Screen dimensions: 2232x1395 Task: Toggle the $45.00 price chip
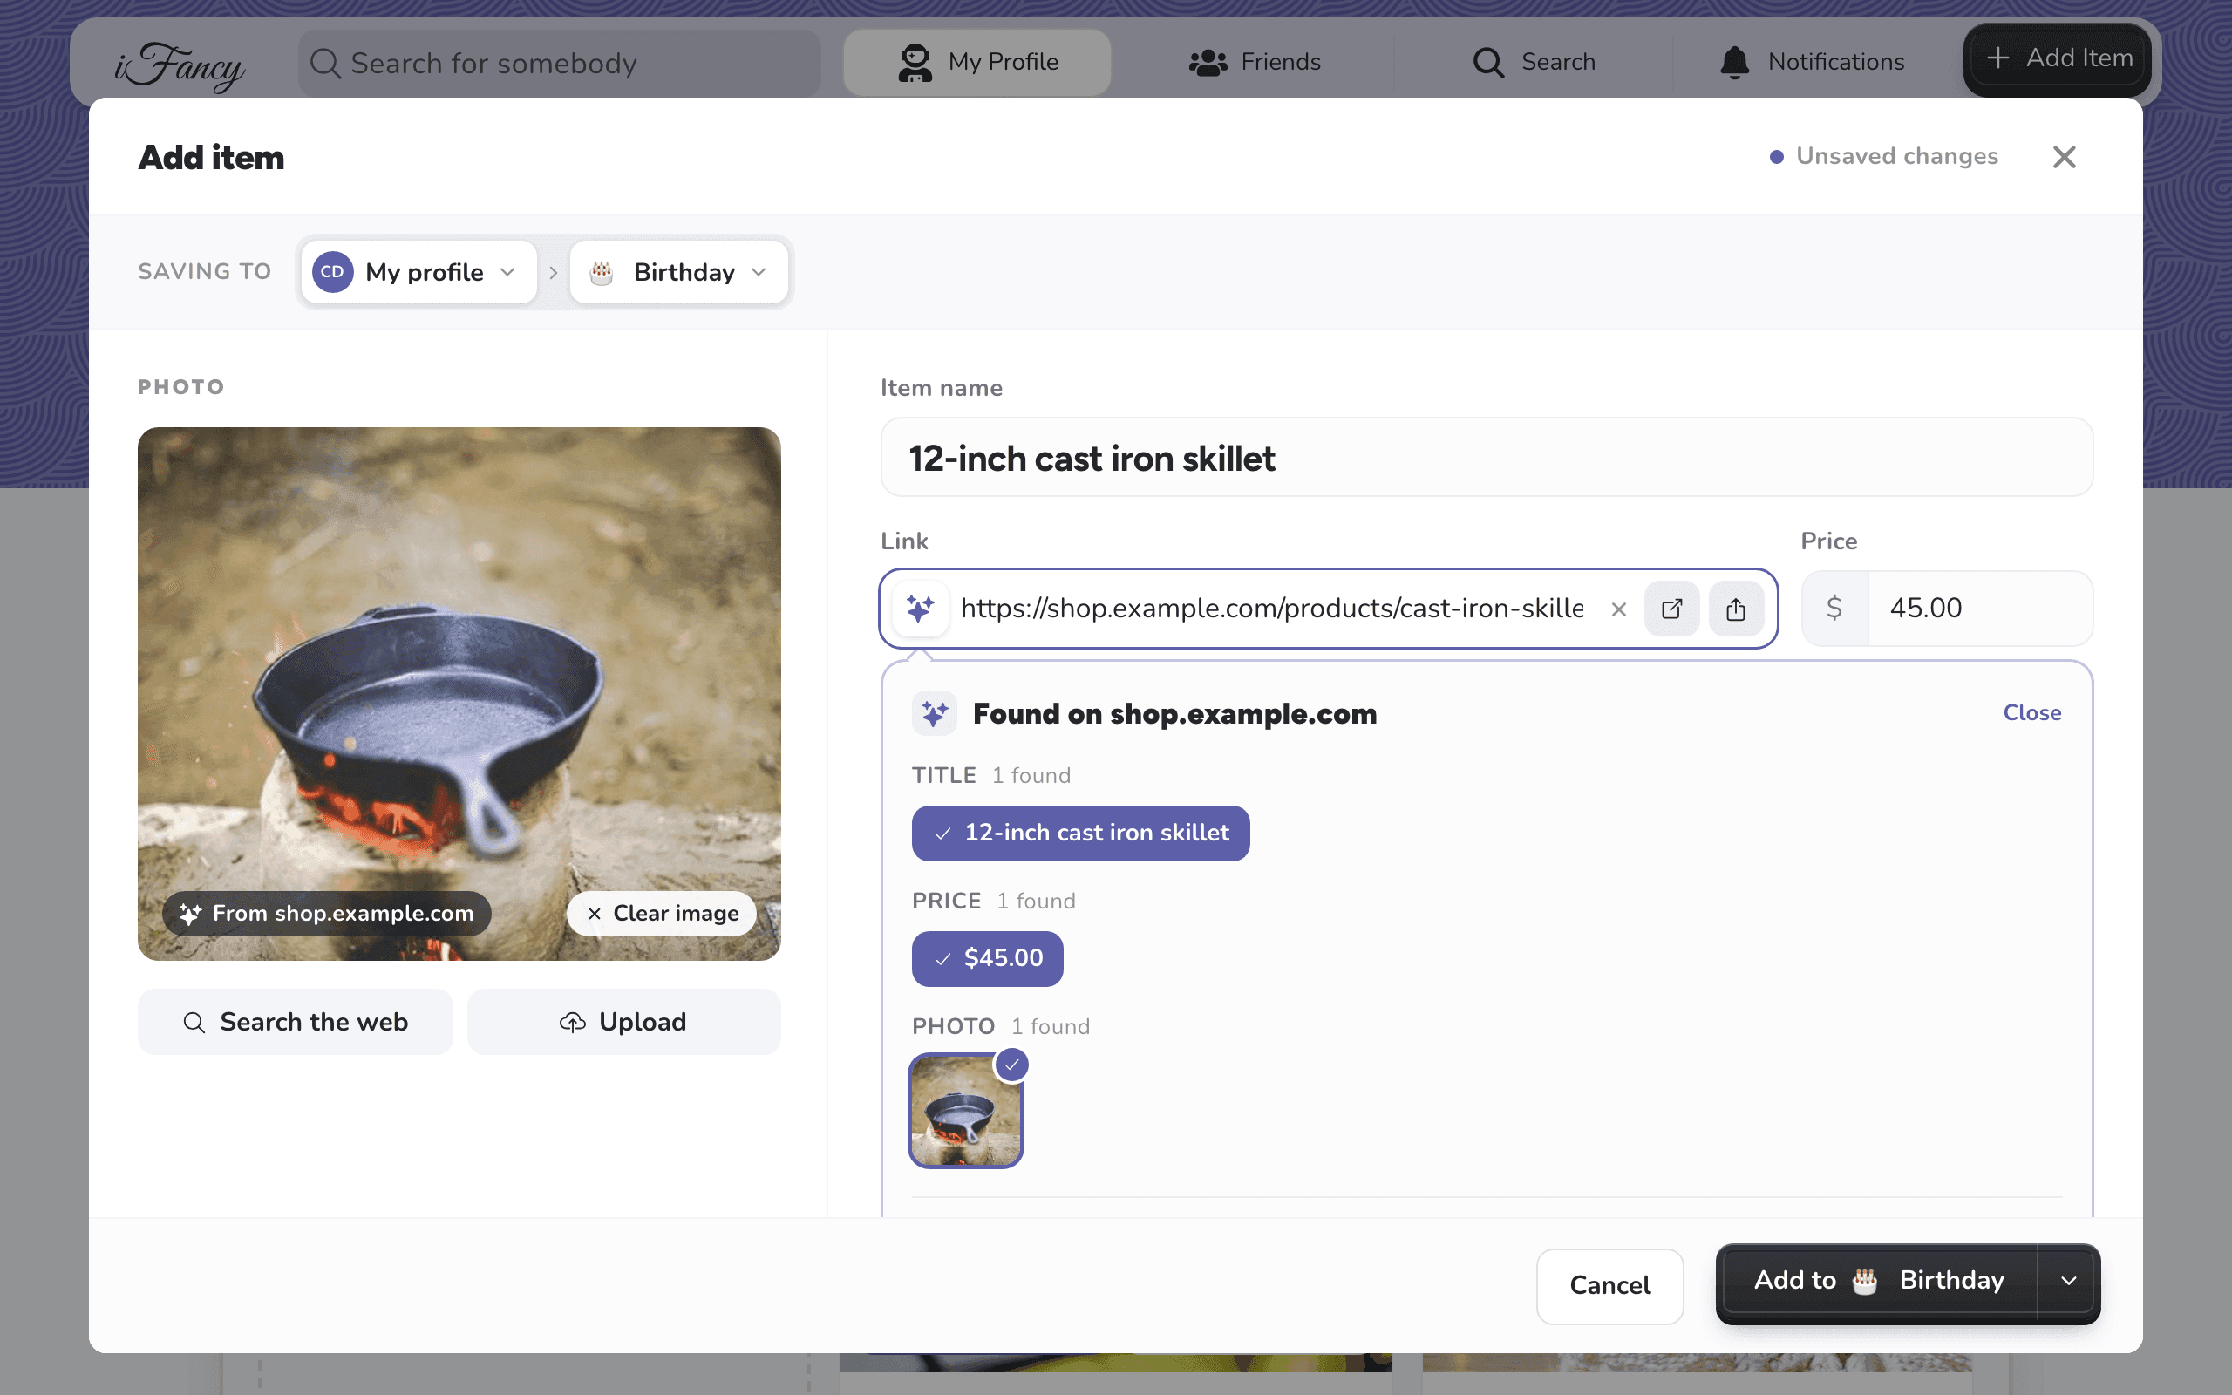pyautogui.click(x=987, y=958)
